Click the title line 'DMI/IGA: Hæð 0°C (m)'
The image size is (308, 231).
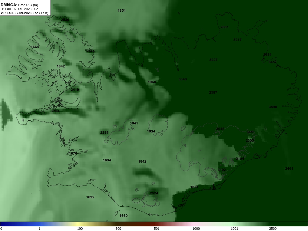tap(19, 5)
